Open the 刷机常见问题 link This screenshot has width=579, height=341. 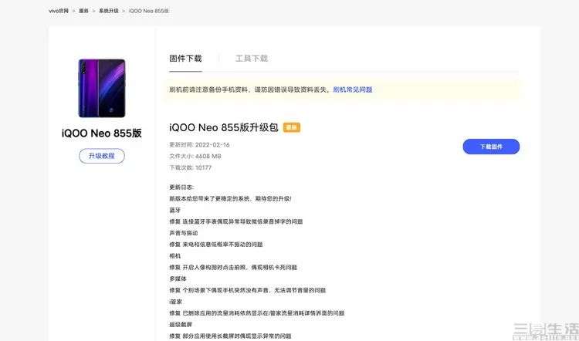(x=353, y=89)
